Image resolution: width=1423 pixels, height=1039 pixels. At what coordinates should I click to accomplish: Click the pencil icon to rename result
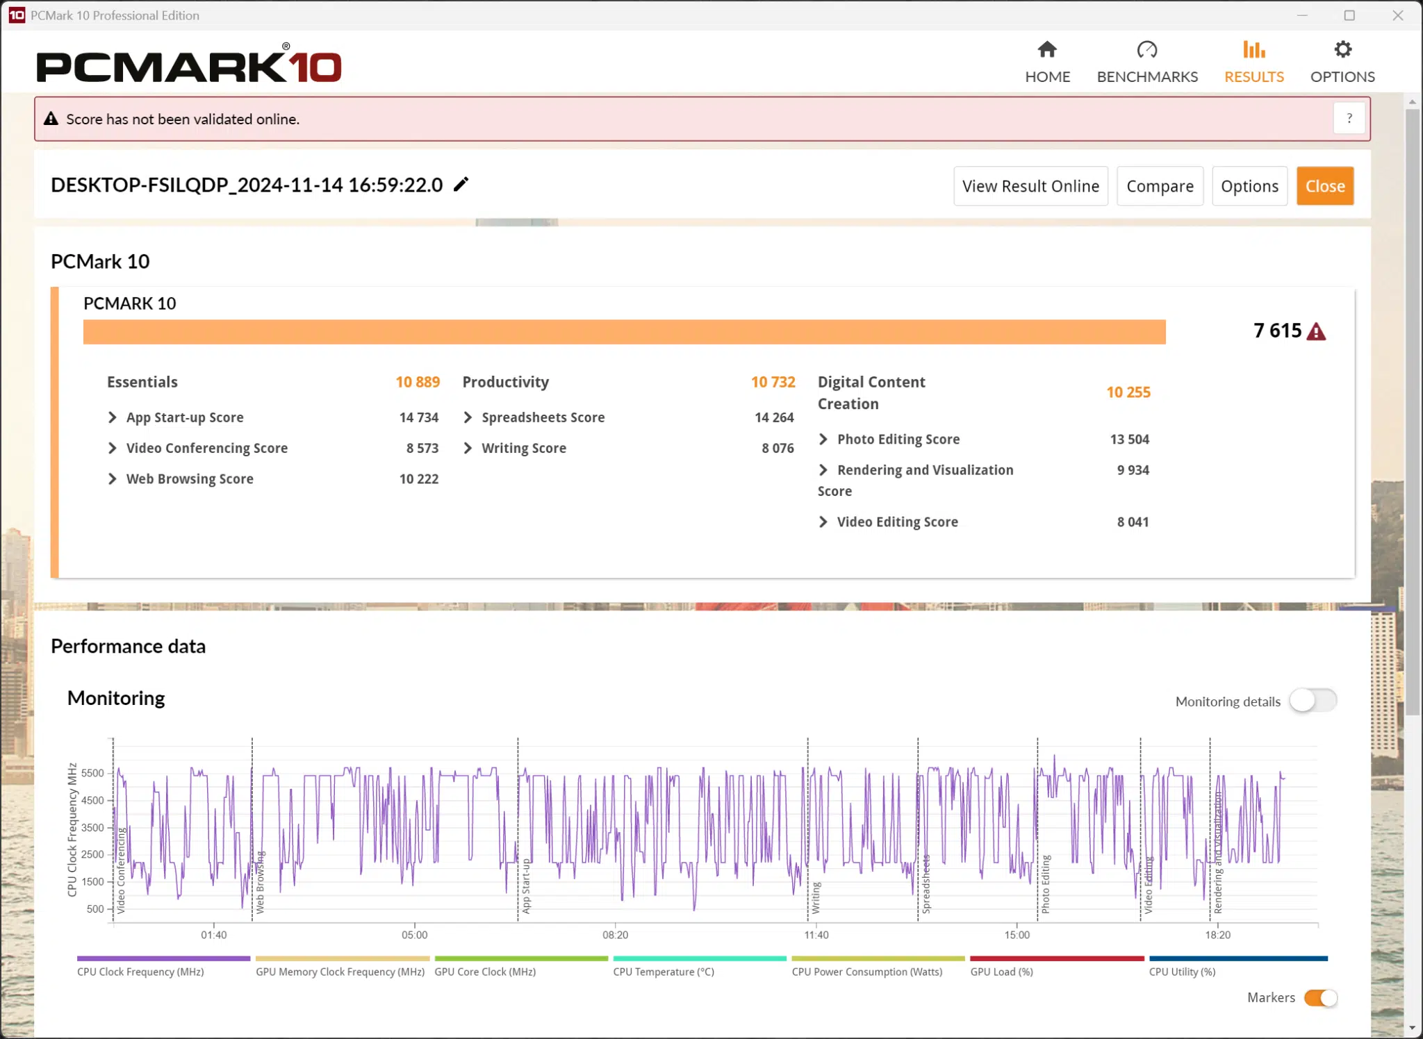tap(461, 184)
